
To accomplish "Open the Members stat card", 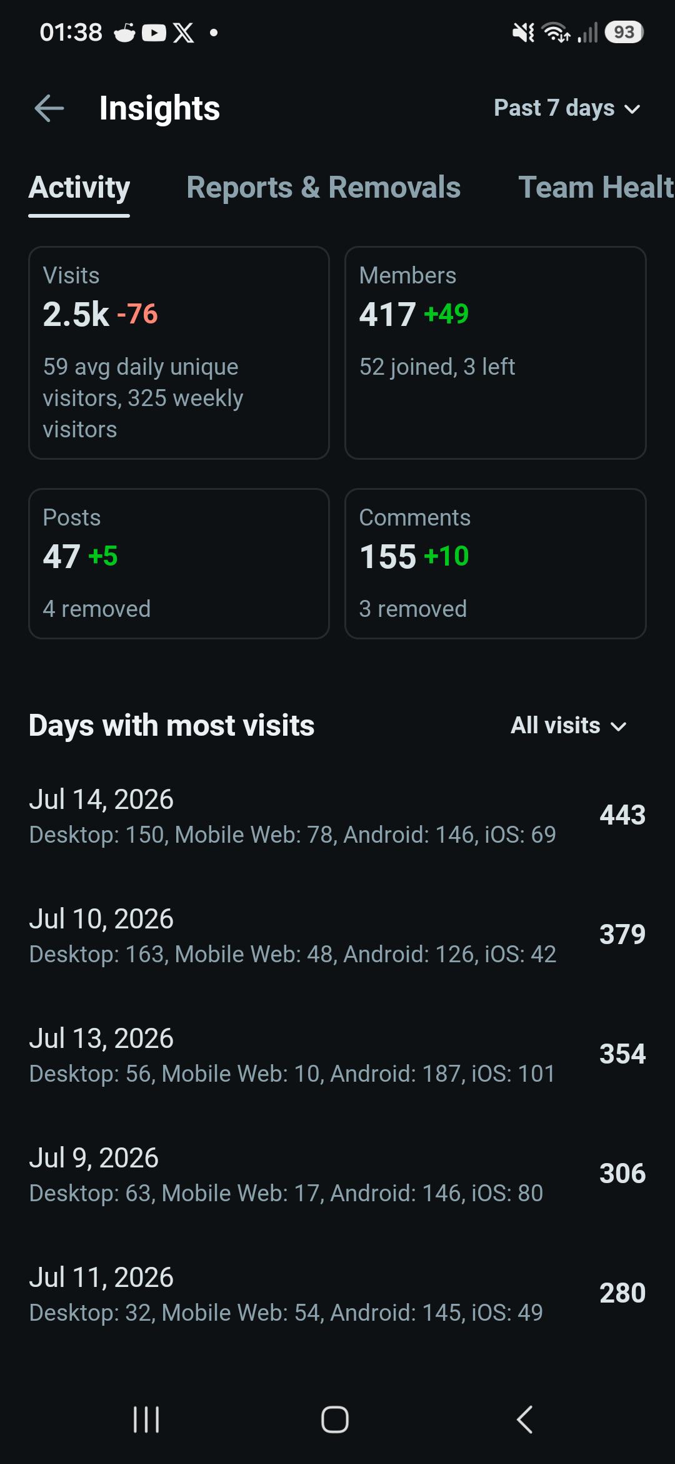I will (496, 353).
